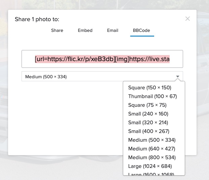The image size is (209, 180).
Task: Close the share dialog with X icon
Action: coord(187,19)
